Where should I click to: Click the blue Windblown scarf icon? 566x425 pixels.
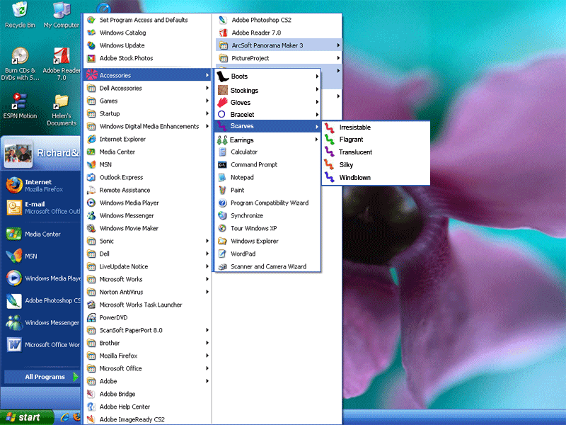tap(329, 178)
